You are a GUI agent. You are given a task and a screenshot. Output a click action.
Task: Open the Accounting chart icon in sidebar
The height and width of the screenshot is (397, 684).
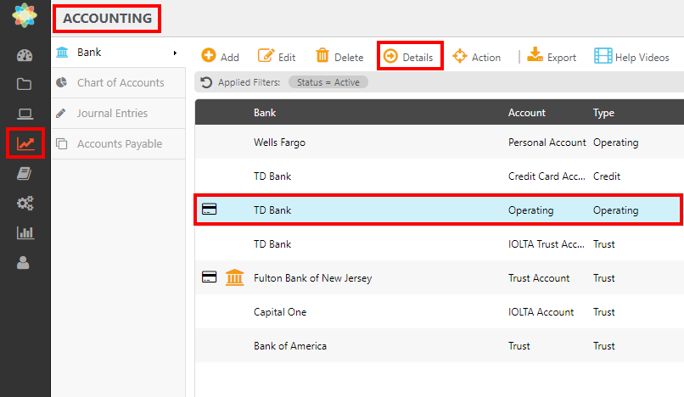[25, 143]
